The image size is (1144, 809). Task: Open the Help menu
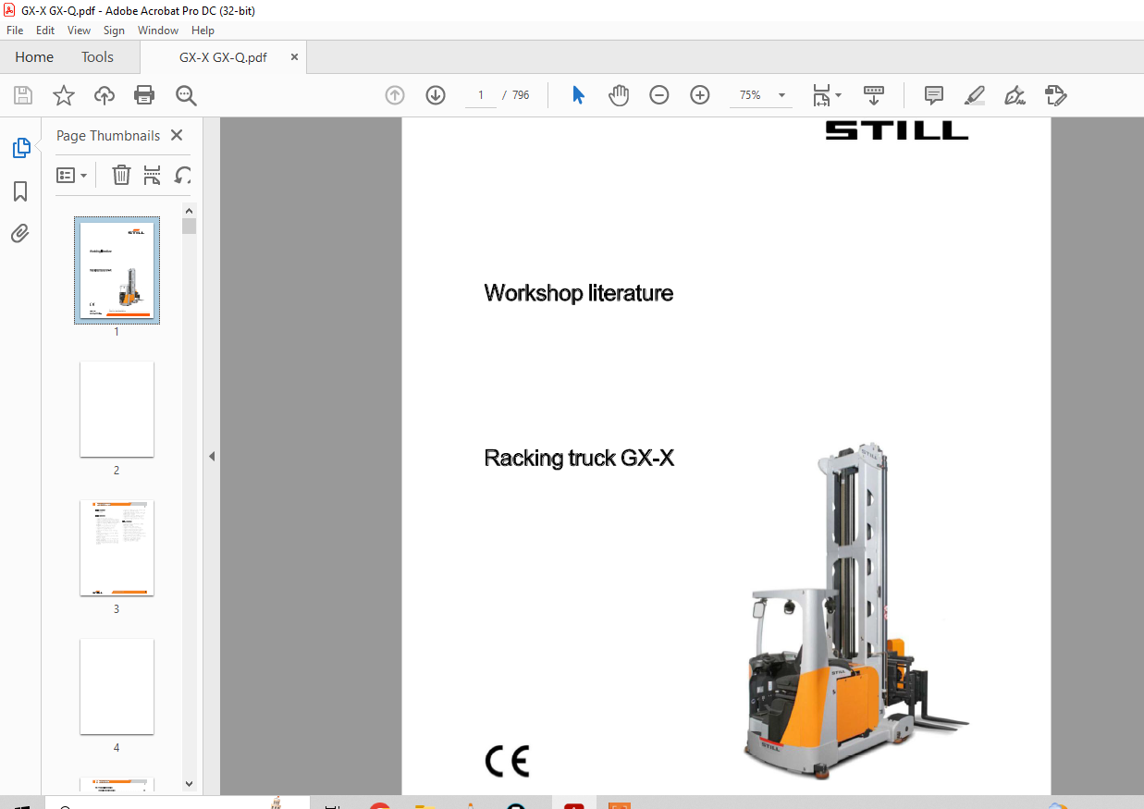coord(203,31)
